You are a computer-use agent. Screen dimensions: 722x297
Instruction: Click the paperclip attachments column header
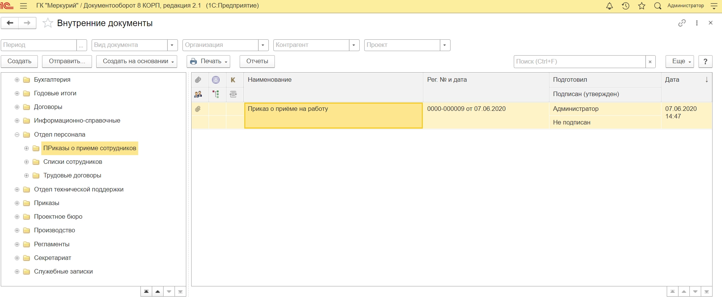[x=198, y=80]
